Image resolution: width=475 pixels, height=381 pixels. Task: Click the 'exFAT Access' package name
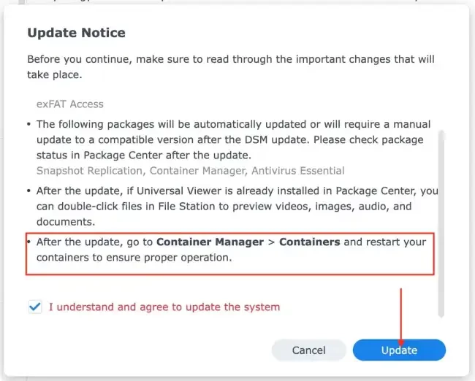pos(70,104)
